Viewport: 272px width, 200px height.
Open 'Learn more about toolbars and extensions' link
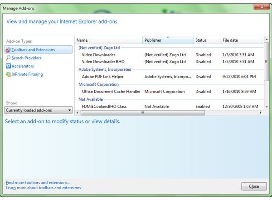tap(44, 188)
